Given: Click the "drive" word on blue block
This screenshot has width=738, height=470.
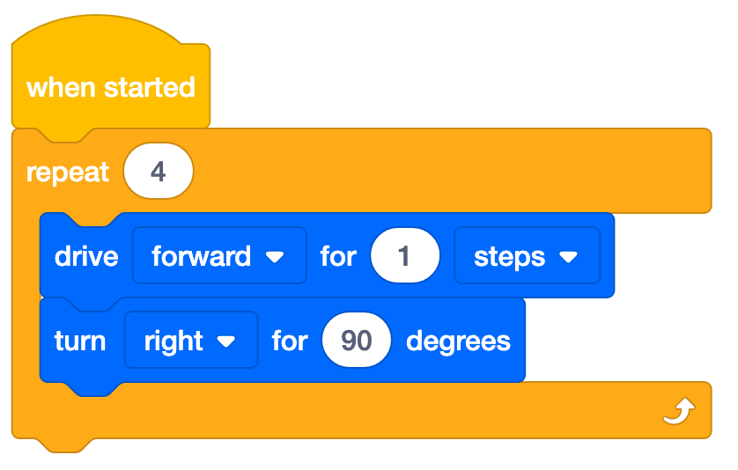Looking at the screenshot, I should coord(86,256).
